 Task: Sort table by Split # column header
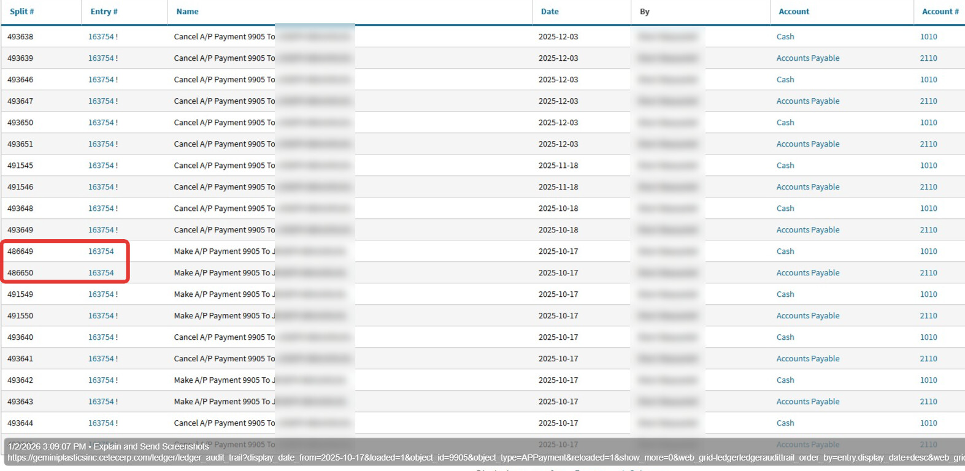tap(22, 12)
